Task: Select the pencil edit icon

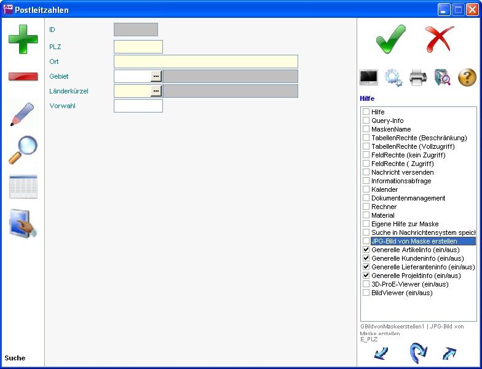Action: point(23,114)
